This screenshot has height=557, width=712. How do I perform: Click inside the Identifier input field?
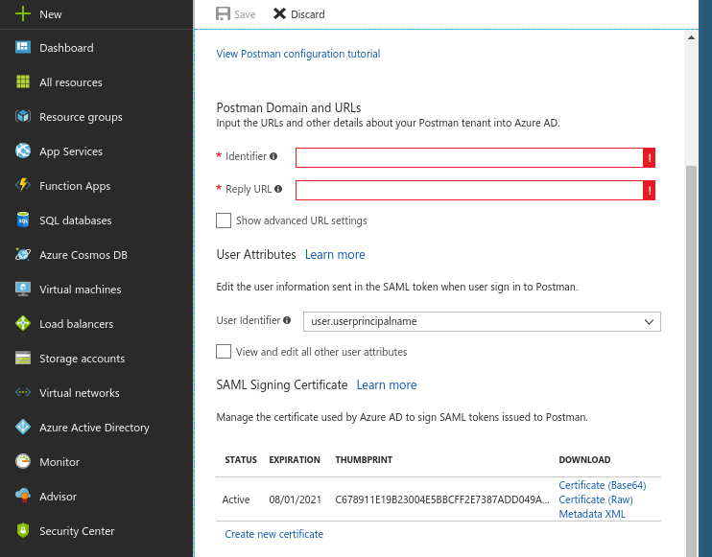click(469, 158)
